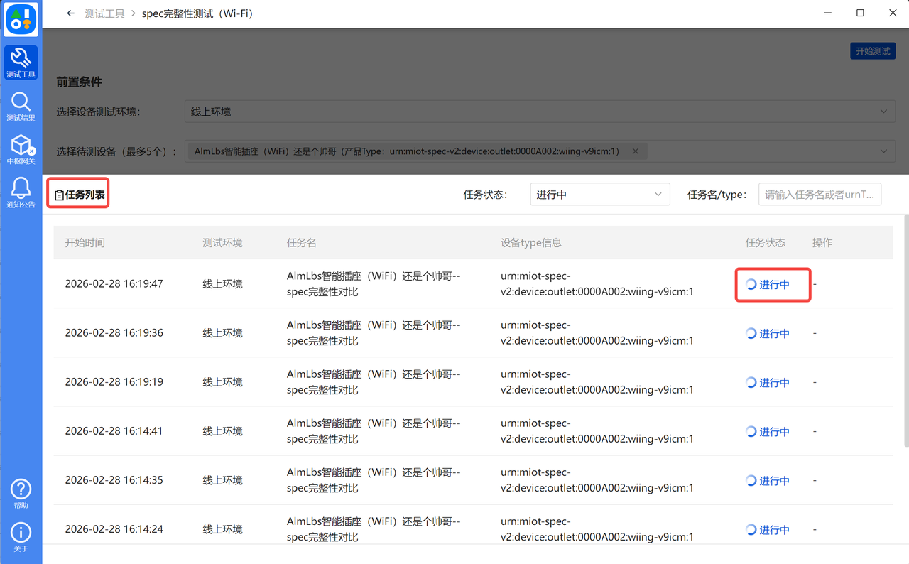
Task: Click the spec完整性测试（Wi-Fi）page title
Action: point(197,13)
